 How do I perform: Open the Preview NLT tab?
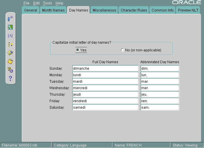(x=188, y=10)
